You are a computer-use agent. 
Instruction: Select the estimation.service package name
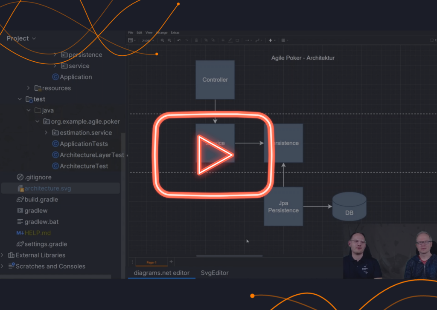coord(86,132)
